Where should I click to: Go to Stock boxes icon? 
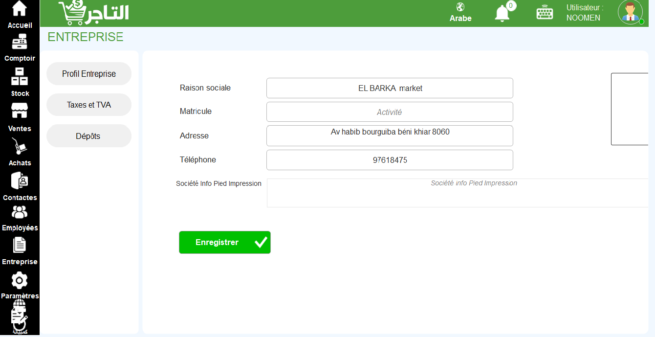(20, 76)
